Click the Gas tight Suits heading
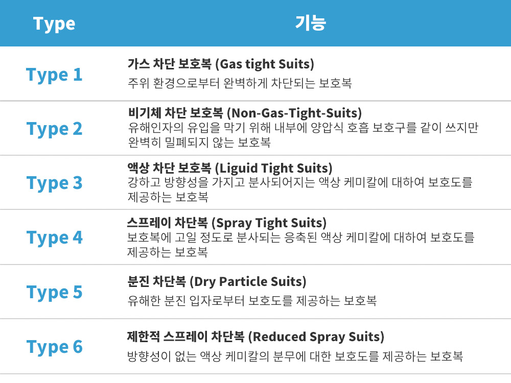 tap(221, 64)
